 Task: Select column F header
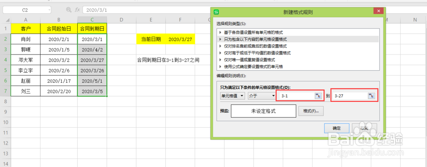pyautogui.click(x=180, y=20)
